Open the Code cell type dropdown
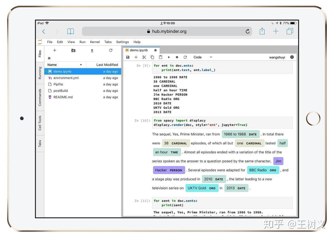Viewport: 334px width, 238px height. click(x=203, y=57)
